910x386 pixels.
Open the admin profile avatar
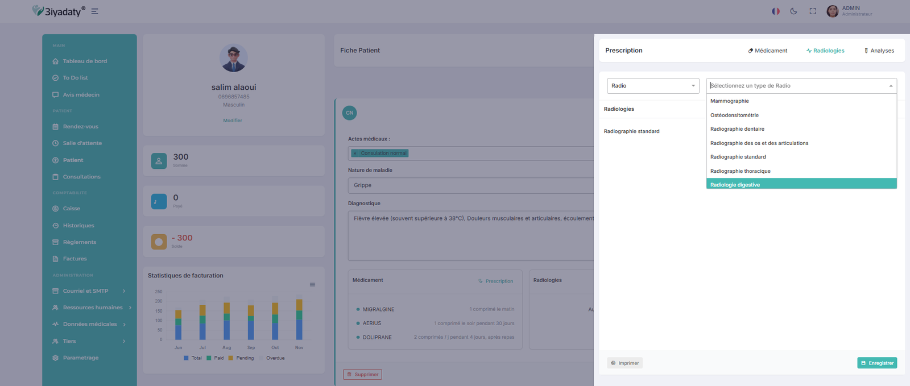click(832, 11)
